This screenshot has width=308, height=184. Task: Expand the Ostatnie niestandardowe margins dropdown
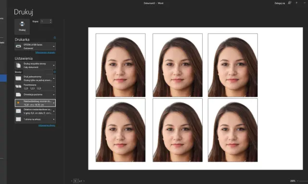[35, 111]
